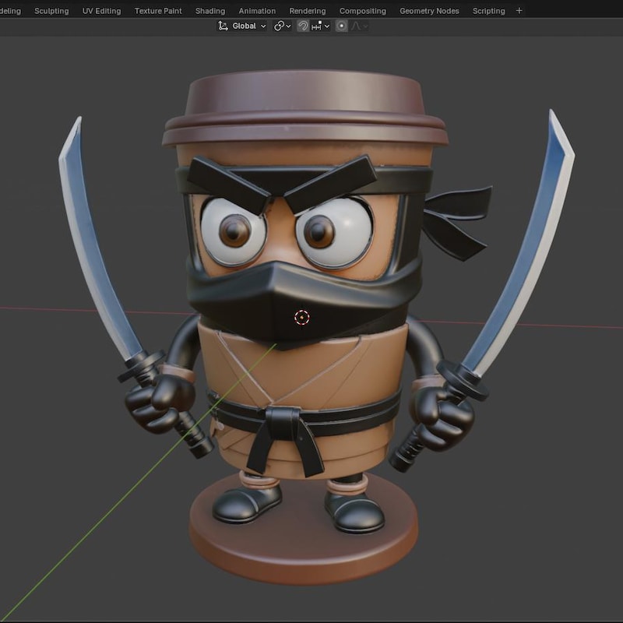Open the pivot point dropdown
This screenshot has height=623, width=623.
pyautogui.click(x=283, y=26)
